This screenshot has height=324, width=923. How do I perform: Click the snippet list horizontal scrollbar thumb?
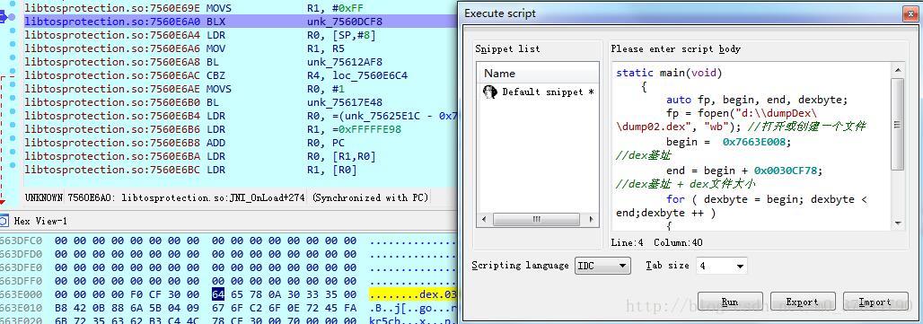(x=536, y=219)
